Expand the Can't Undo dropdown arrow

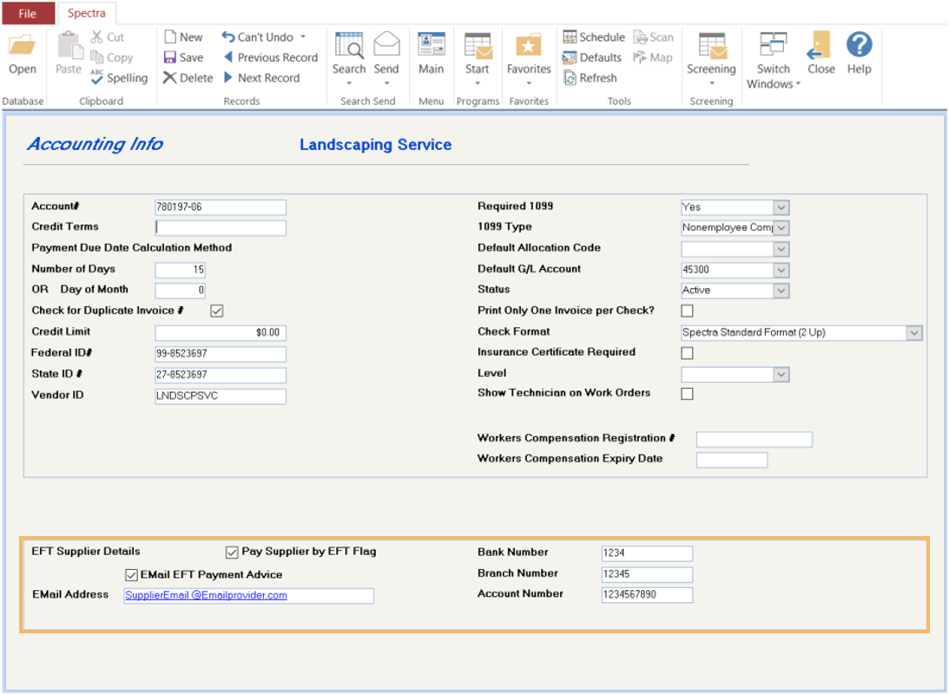click(303, 37)
